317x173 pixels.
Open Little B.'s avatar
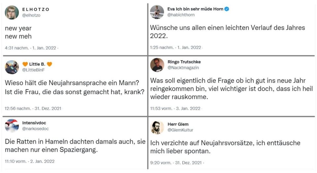click(x=12, y=67)
